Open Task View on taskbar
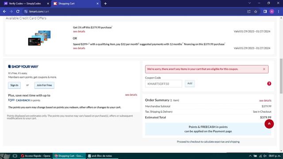 (15, 156)
